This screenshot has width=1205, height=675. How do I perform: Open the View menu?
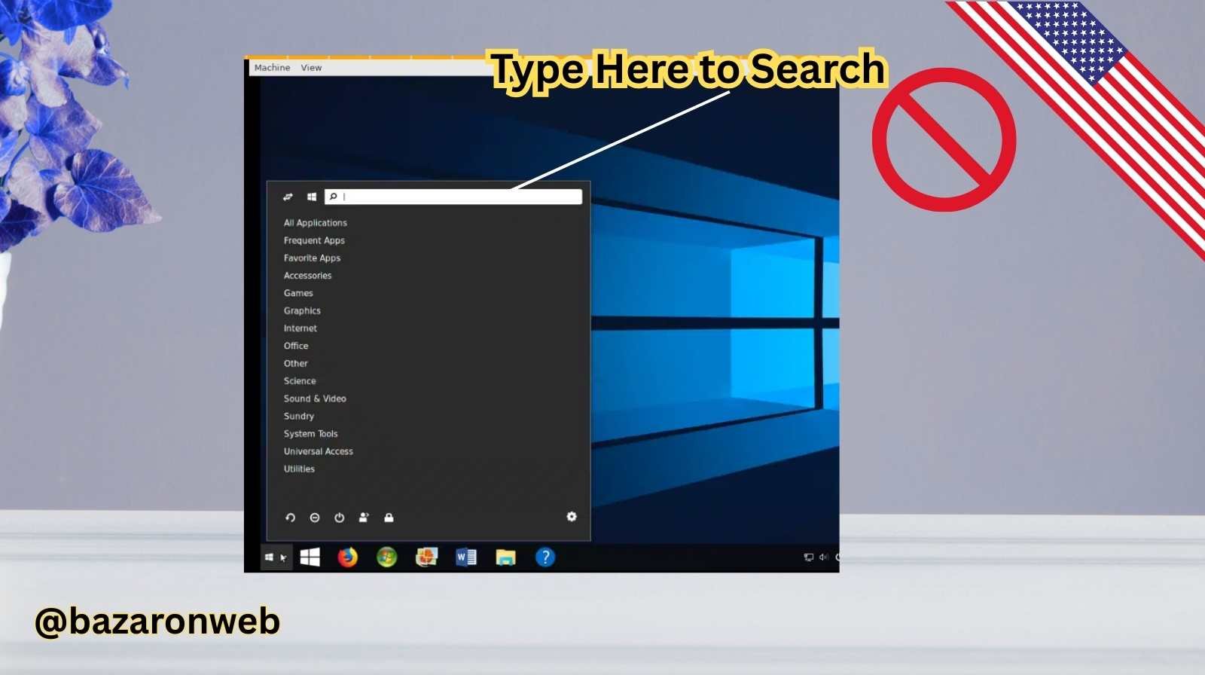tap(311, 68)
